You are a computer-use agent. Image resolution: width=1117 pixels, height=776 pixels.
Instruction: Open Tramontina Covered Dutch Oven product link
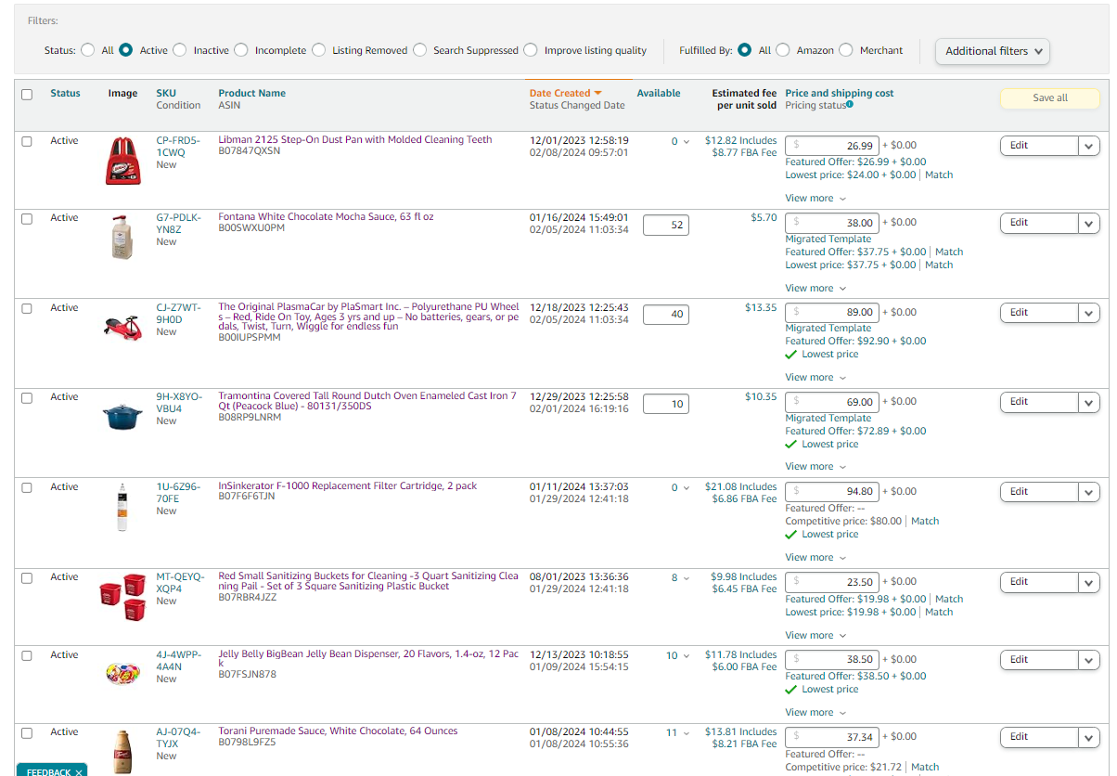tap(367, 401)
